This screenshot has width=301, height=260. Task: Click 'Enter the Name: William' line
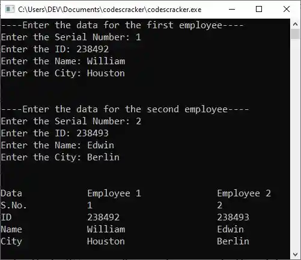point(63,61)
